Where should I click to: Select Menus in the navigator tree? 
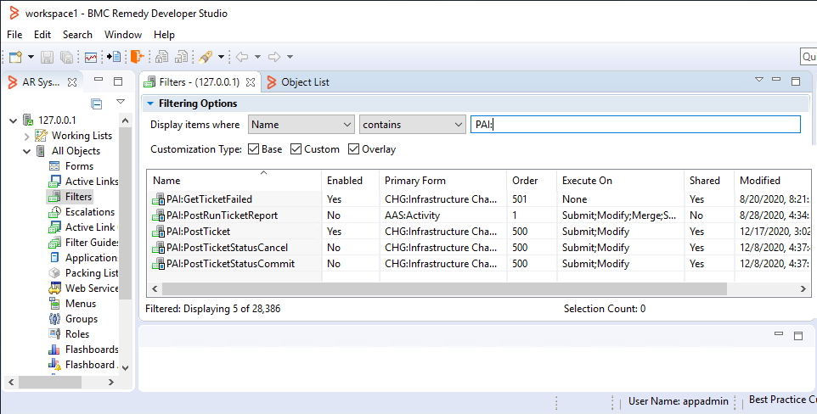pyautogui.click(x=81, y=304)
